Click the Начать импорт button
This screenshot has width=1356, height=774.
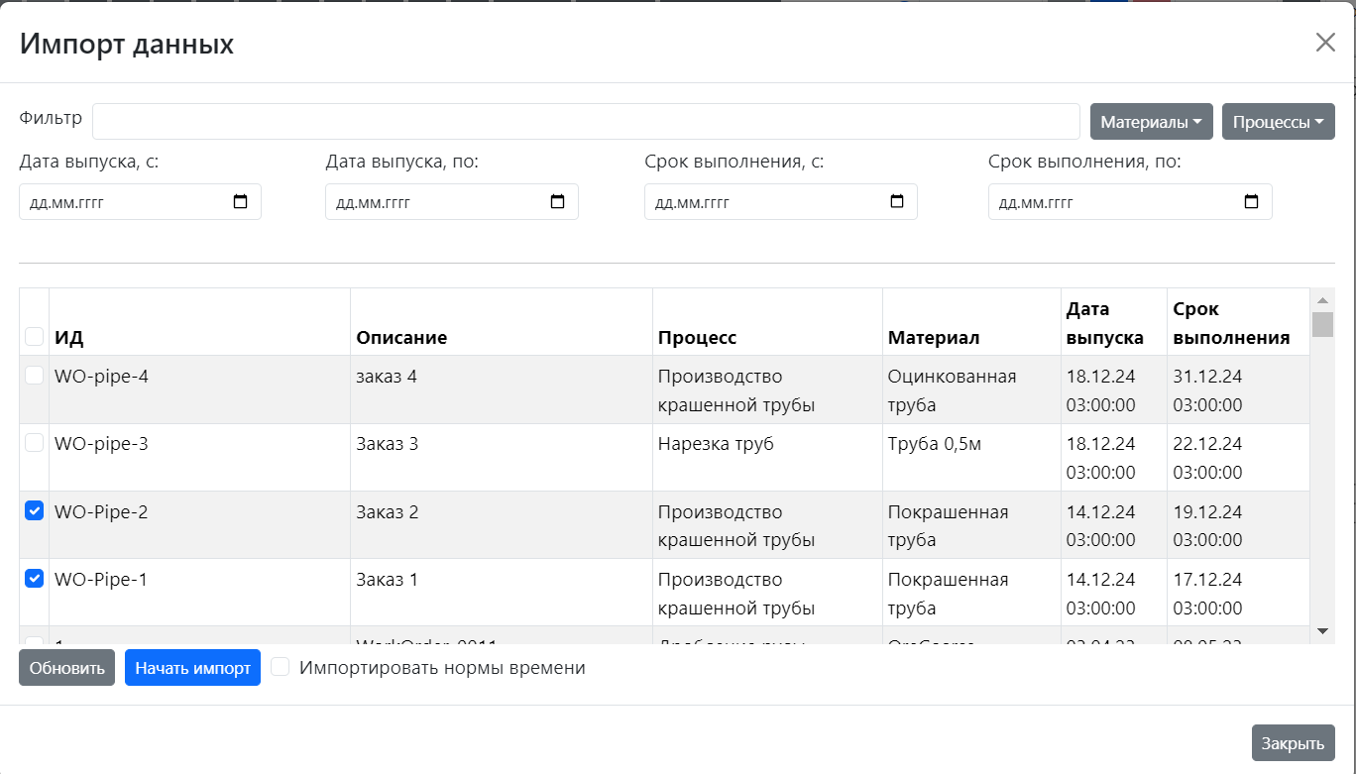pos(192,667)
